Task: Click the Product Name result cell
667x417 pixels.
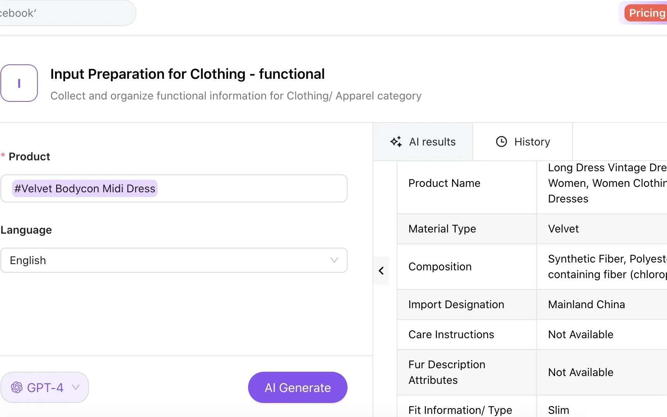Action: [x=605, y=183]
